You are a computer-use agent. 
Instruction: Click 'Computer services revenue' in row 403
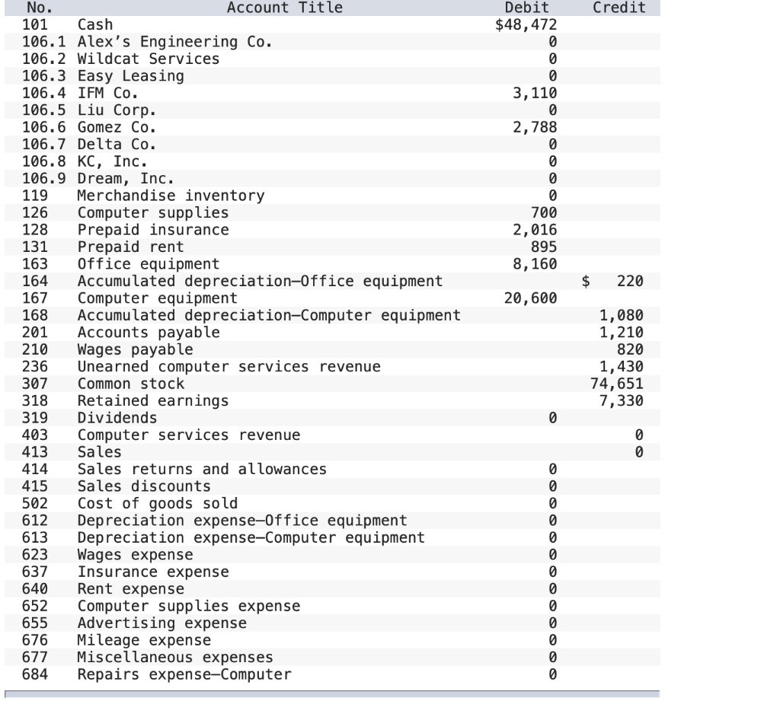point(189,435)
